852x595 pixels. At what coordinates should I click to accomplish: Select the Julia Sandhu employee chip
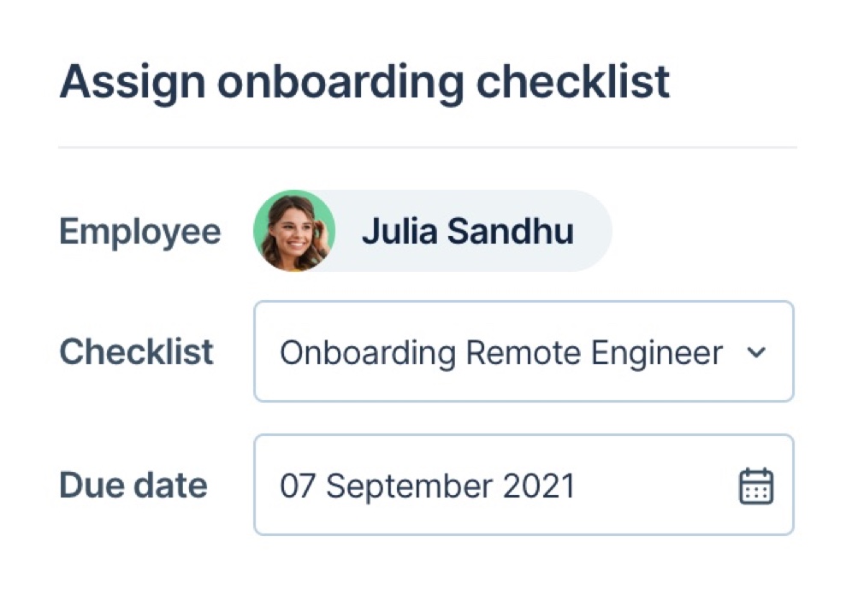pos(428,231)
